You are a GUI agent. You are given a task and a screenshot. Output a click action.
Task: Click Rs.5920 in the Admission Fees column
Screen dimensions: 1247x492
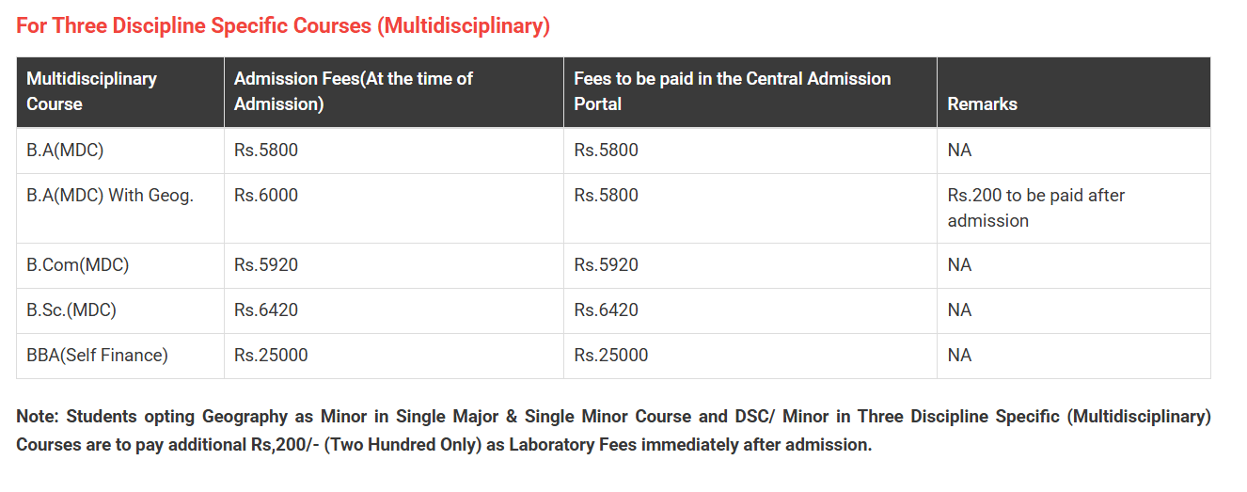[266, 265]
